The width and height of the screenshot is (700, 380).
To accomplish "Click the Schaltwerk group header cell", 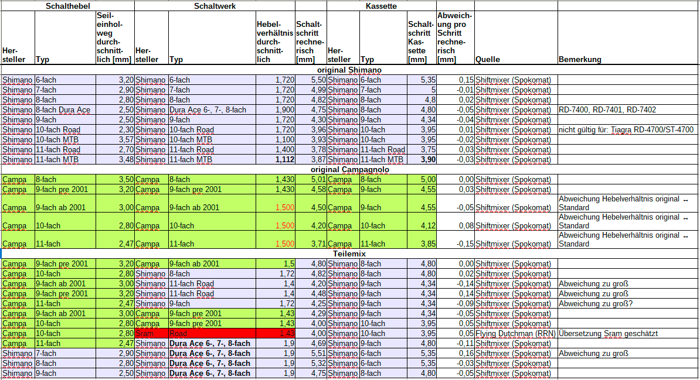I will [215, 6].
